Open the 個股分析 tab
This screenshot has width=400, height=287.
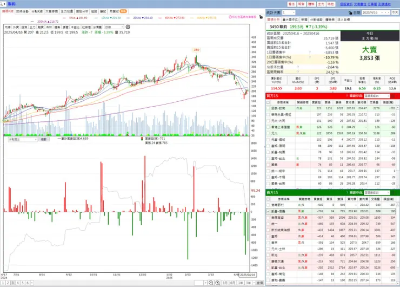(x=82, y=11)
